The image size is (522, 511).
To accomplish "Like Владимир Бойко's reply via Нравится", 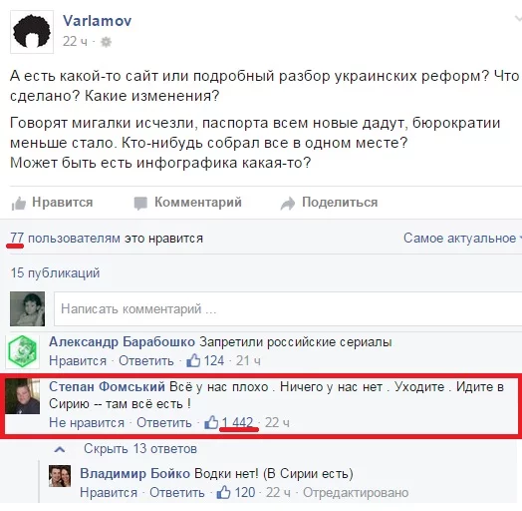I will (109, 493).
